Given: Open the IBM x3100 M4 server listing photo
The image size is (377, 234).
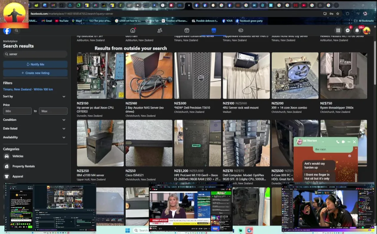Looking at the screenshot, I should click(x=100, y=143).
